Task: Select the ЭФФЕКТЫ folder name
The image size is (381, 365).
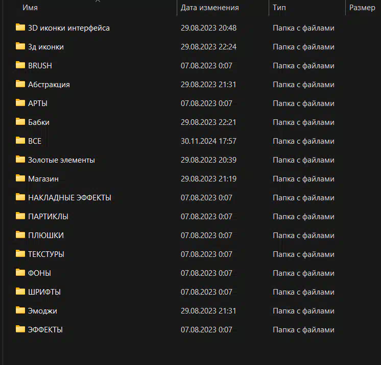Action: pos(45,330)
